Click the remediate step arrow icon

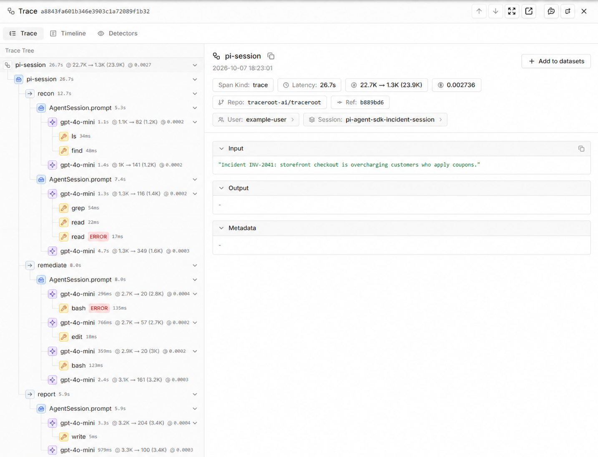click(x=30, y=265)
